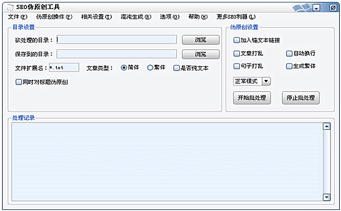The height and width of the screenshot is (211, 341).
Task: Toggle the 文章打乱 checkbox
Action: pyautogui.click(x=236, y=53)
